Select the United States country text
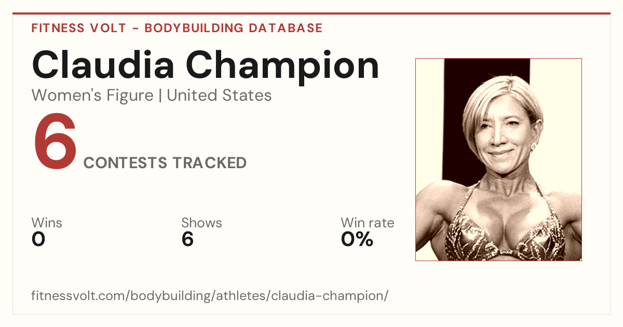 [x=219, y=96]
